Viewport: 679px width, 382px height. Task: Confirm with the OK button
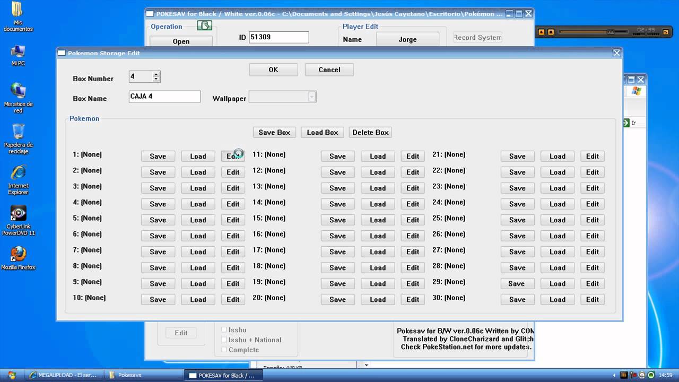(x=273, y=70)
